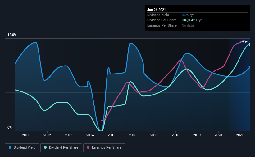This screenshot has height=157, width=255.
Task: Click the 2018 x-axis label
Action: [175, 135]
